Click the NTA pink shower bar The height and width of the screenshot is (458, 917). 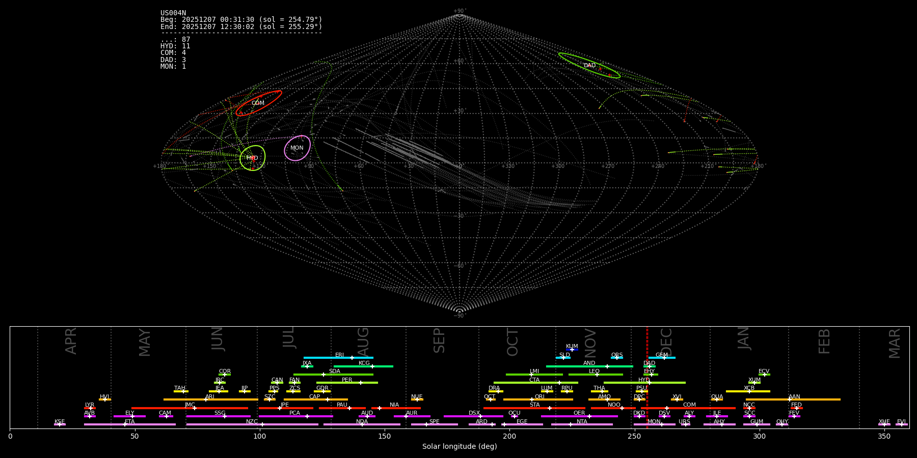click(x=582, y=424)
